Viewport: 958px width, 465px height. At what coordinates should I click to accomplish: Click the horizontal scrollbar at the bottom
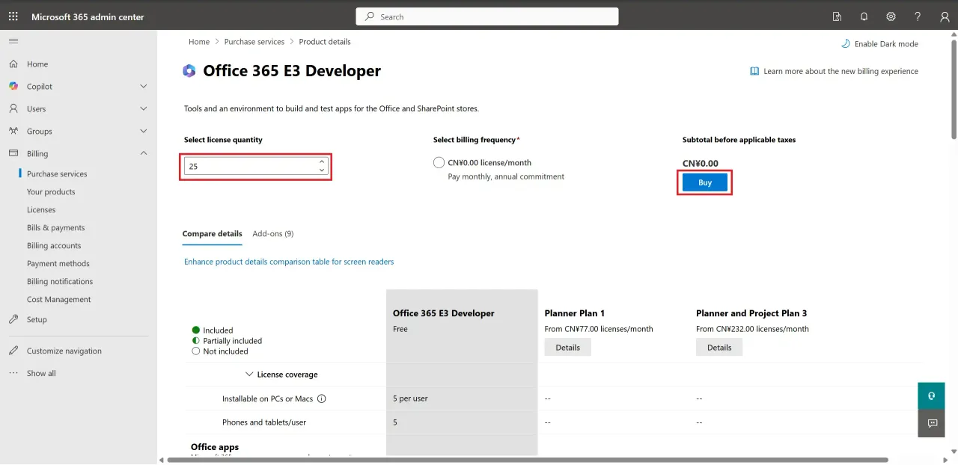[x=528, y=460]
